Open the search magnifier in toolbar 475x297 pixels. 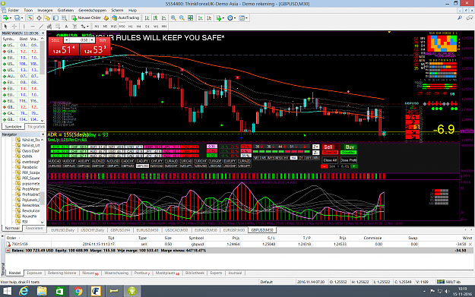(x=460, y=18)
